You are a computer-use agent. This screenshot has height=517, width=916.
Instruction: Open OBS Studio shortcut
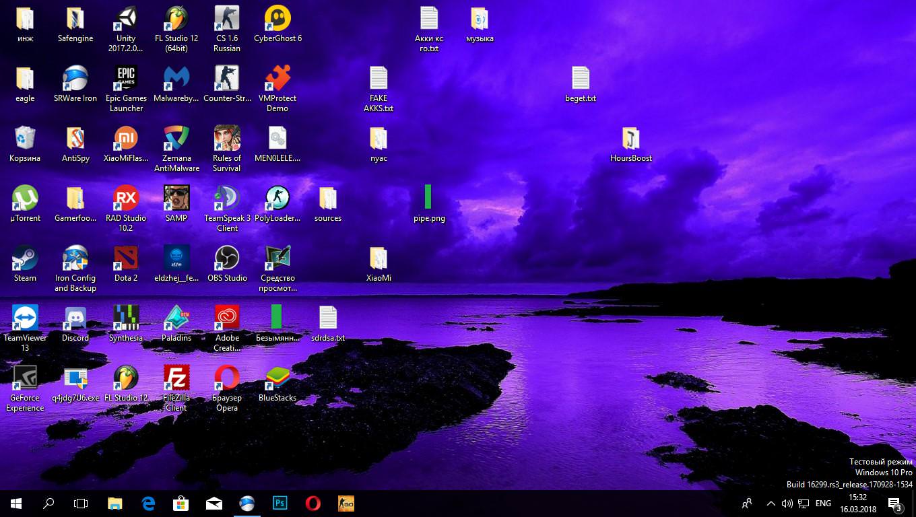pos(227,265)
